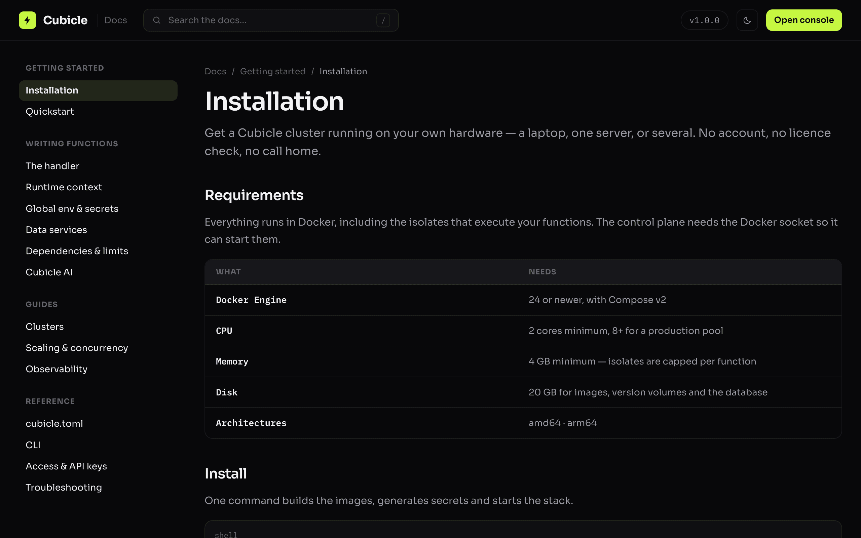Focus the Search the docs field

(271, 20)
